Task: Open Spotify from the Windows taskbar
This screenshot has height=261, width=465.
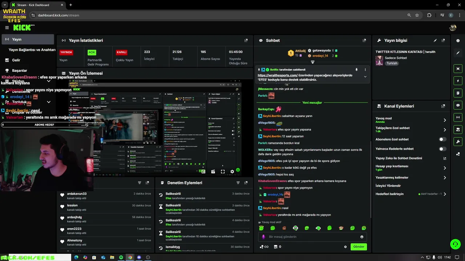Action: click(121, 257)
